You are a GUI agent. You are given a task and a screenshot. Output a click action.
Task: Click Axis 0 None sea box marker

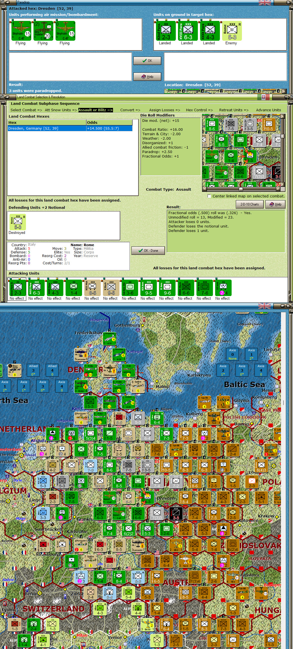point(232,354)
